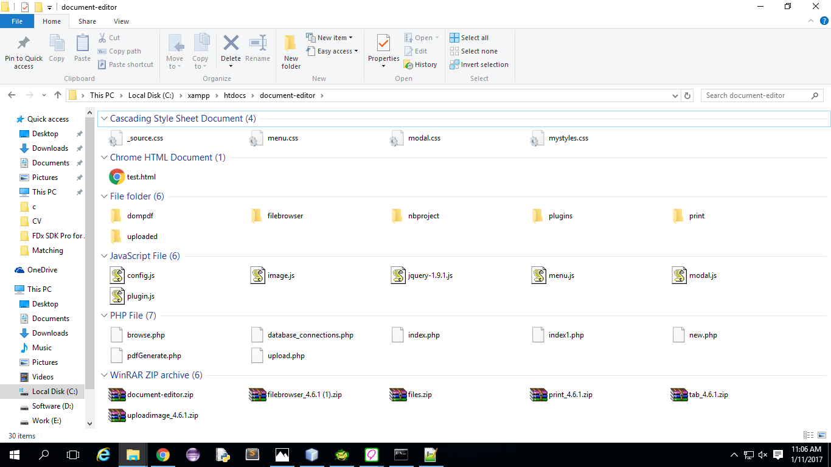Click the Rename ribbon button
831x467 pixels.
[257, 48]
